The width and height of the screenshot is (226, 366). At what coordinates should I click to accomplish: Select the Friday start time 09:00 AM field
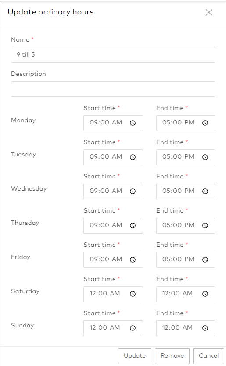[113, 260]
